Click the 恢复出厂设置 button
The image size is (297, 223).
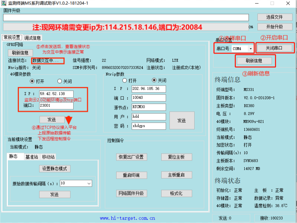click(131, 157)
